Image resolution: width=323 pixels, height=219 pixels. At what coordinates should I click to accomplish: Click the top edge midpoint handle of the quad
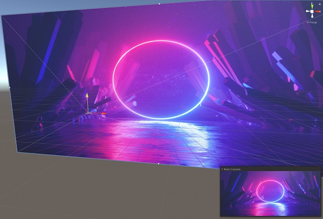tap(159, 3)
